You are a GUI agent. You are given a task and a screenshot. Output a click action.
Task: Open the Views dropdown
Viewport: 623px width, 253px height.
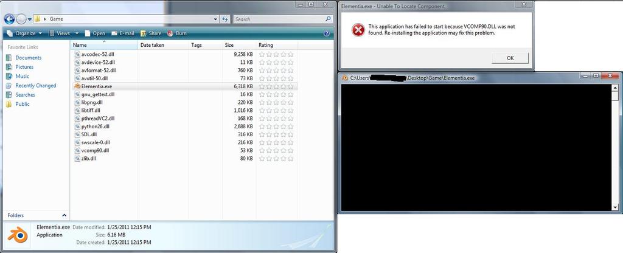coord(63,33)
